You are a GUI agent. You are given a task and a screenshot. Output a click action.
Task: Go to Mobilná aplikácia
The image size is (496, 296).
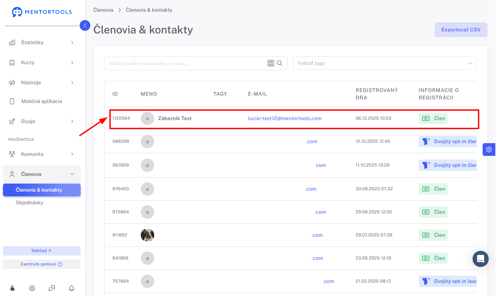tap(42, 101)
